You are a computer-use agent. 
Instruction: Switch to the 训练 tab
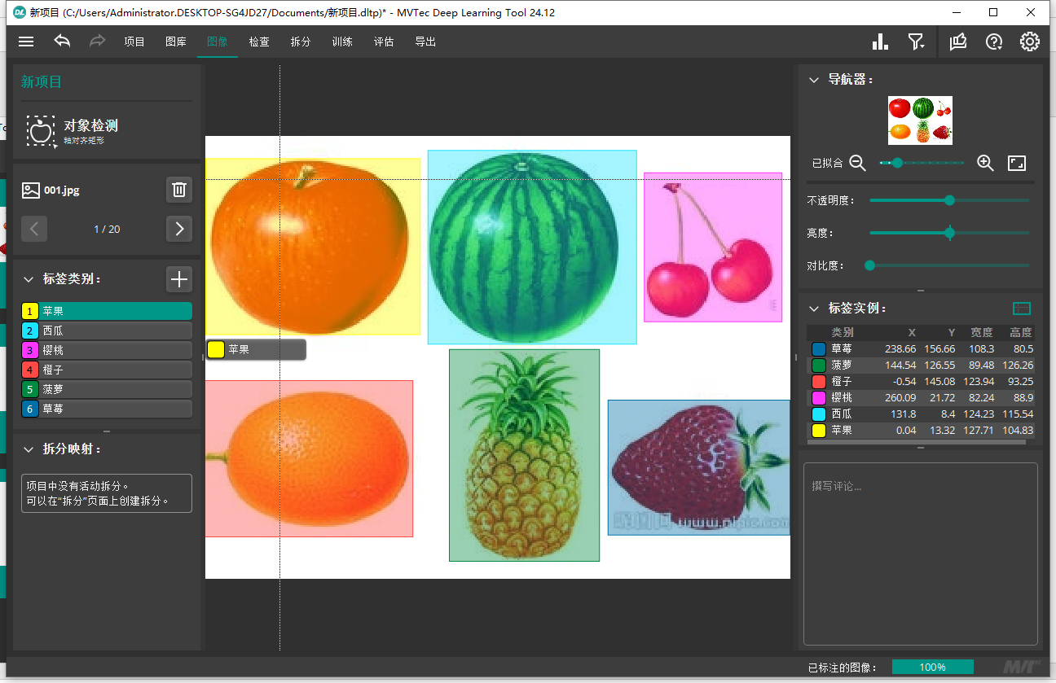click(342, 42)
